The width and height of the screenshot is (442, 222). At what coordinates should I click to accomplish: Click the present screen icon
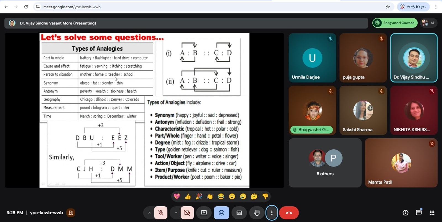[x=204, y=213]
